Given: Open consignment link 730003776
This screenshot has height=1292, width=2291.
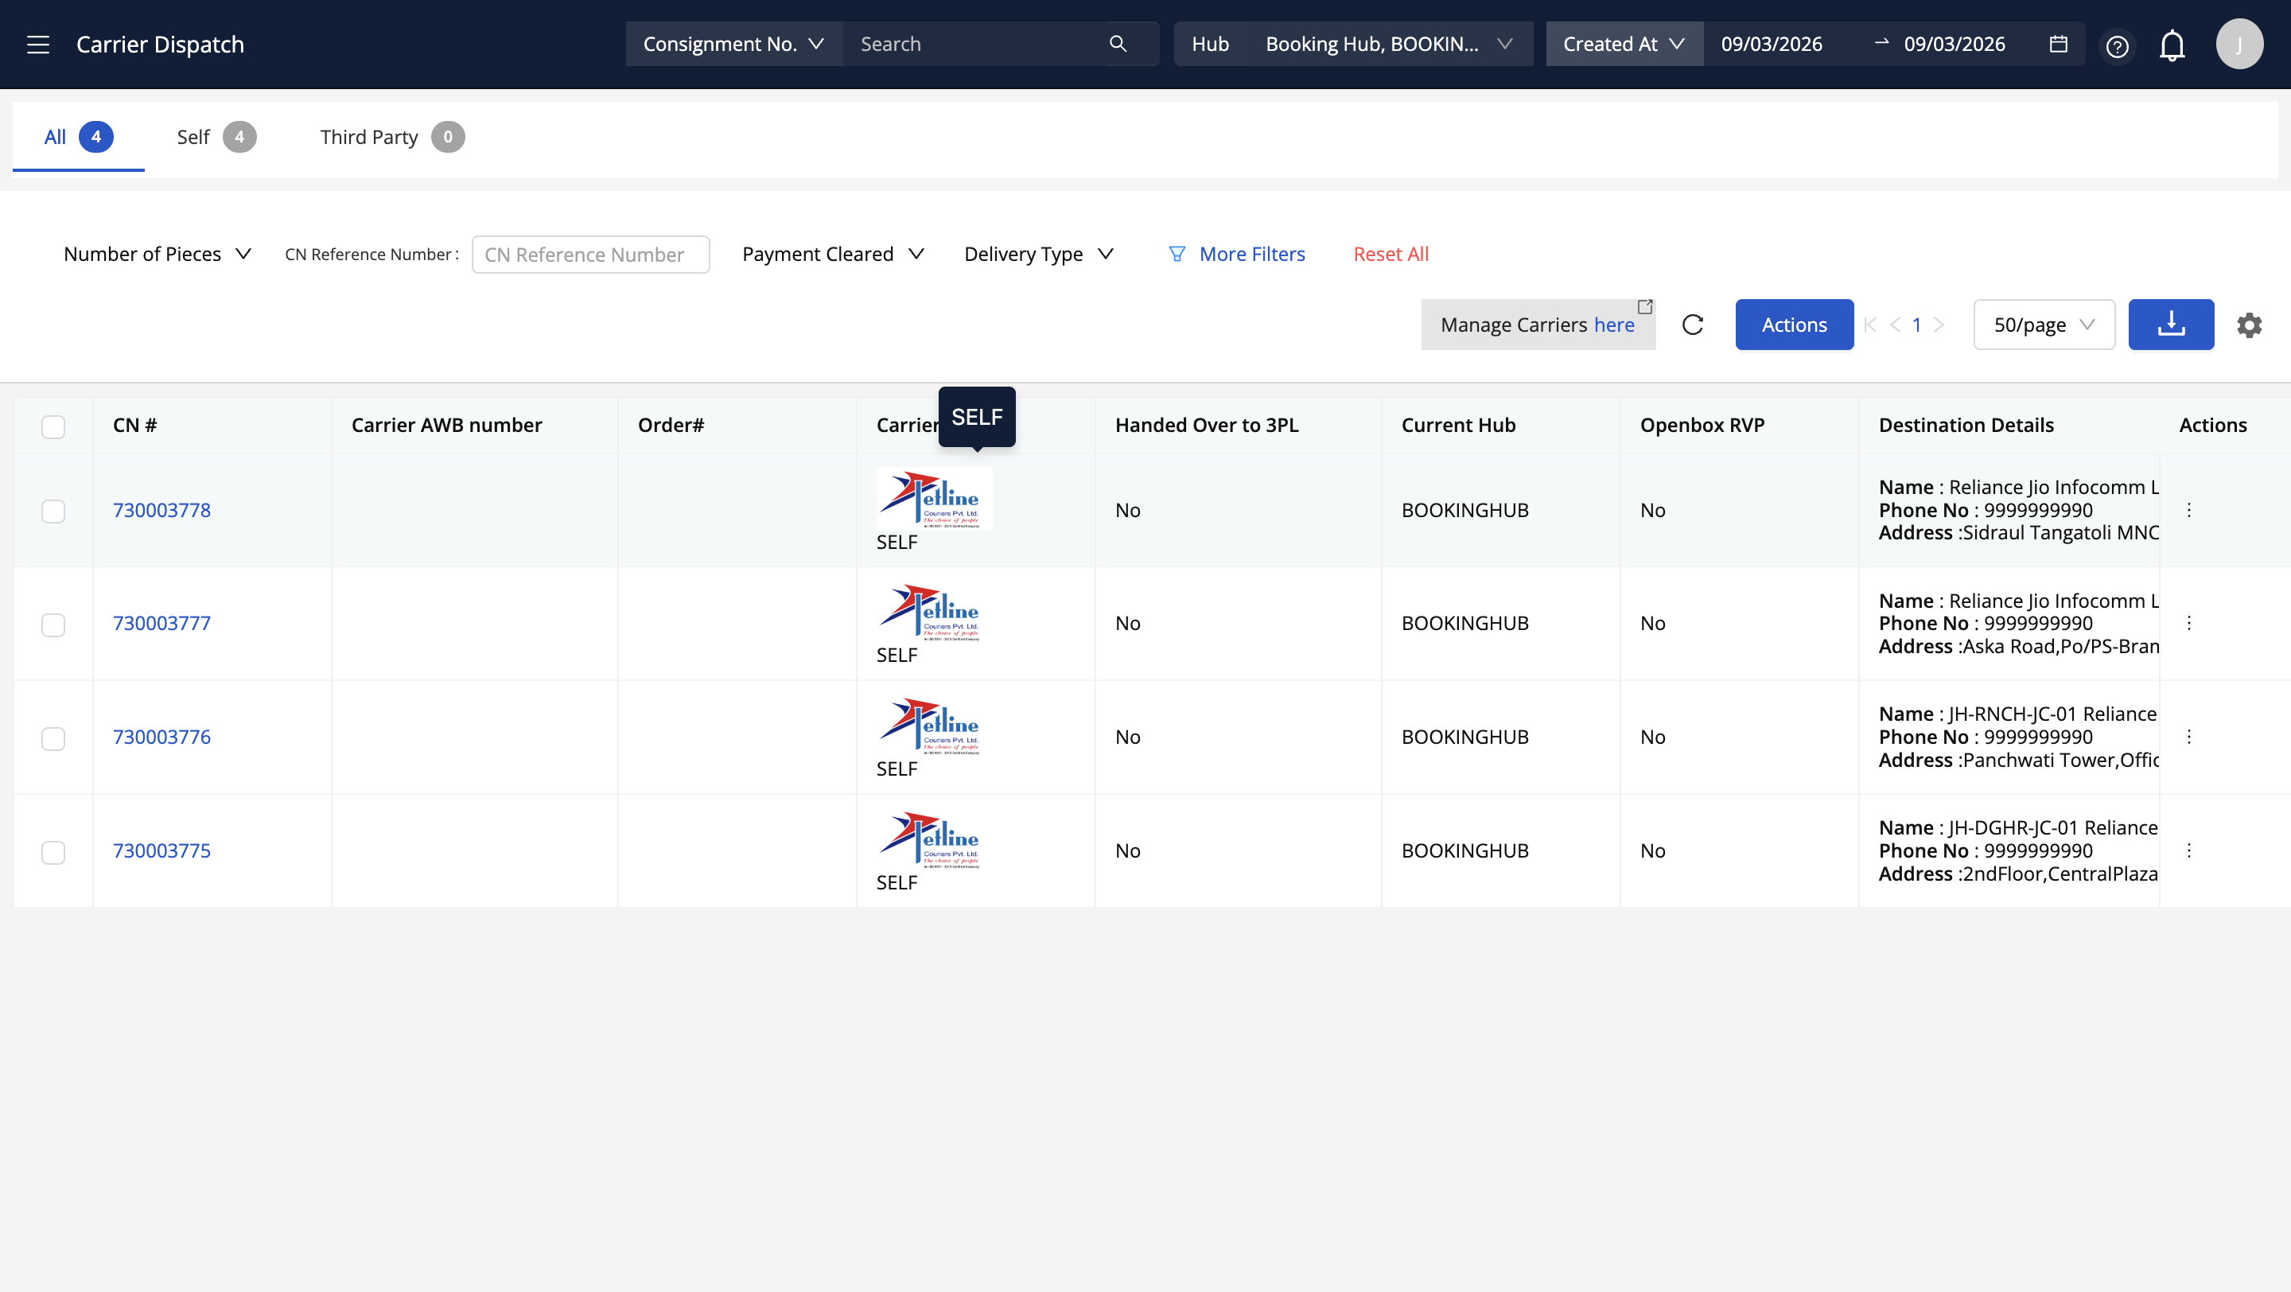Looking at the screenshot, I should 161,737.
